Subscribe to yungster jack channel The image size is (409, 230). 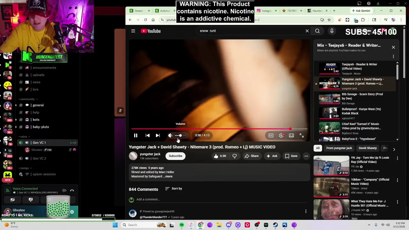pyautogui.click(x=175, y=156)
